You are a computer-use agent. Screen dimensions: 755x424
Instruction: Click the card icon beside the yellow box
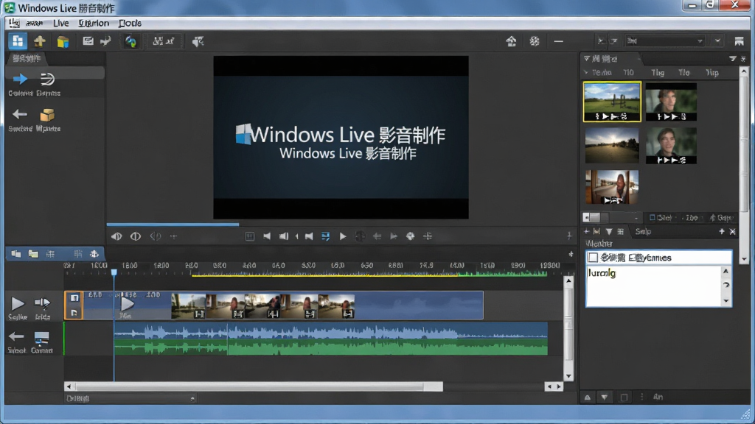click(x=88, y=41)
